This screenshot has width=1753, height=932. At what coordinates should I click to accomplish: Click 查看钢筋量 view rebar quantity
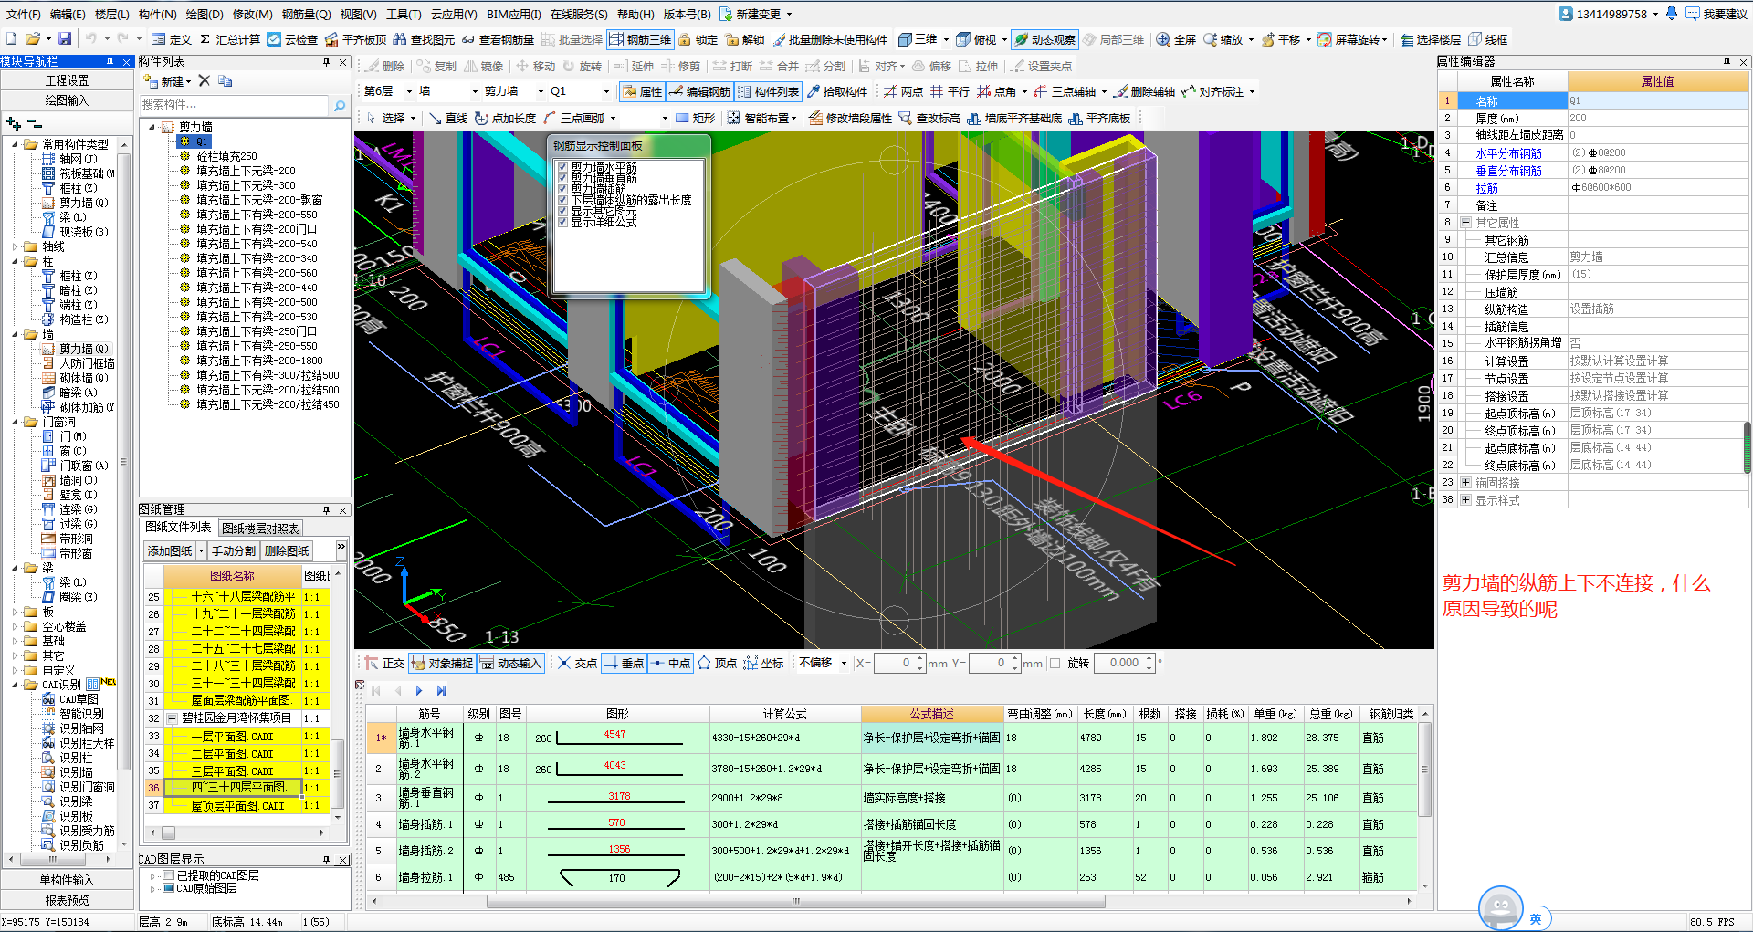[x=498, y=39]
